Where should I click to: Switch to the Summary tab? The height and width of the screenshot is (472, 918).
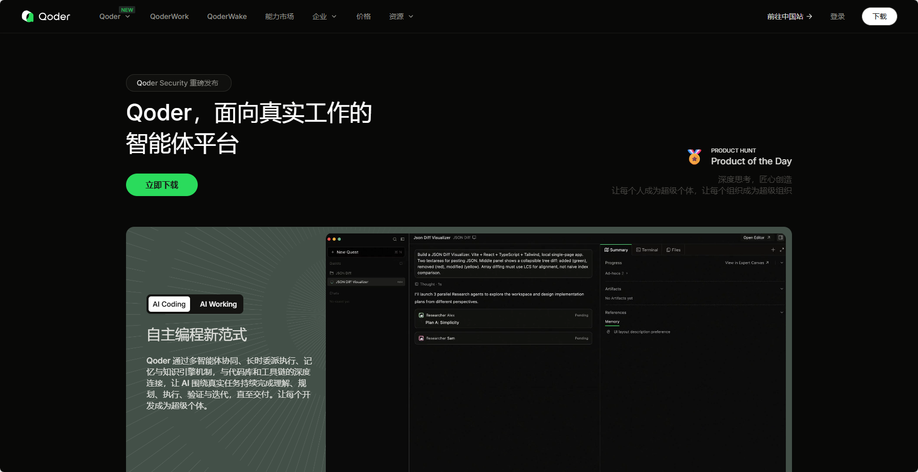616,250
